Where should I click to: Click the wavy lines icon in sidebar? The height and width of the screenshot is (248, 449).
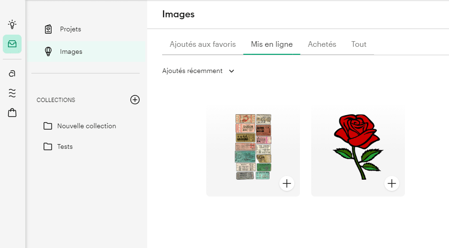[12, 93]
